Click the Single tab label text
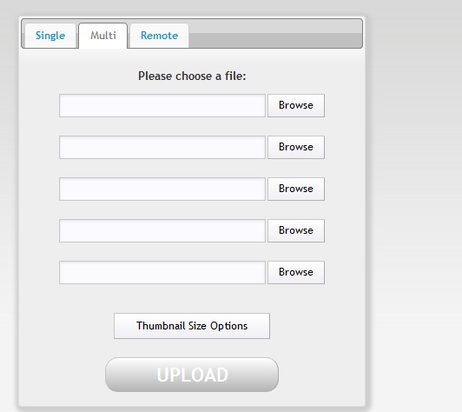Screen dimensions: 462x412 50,36
